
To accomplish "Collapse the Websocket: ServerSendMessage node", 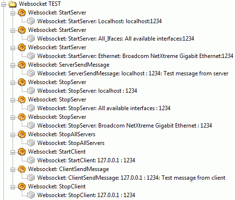I will pos(13,65).
